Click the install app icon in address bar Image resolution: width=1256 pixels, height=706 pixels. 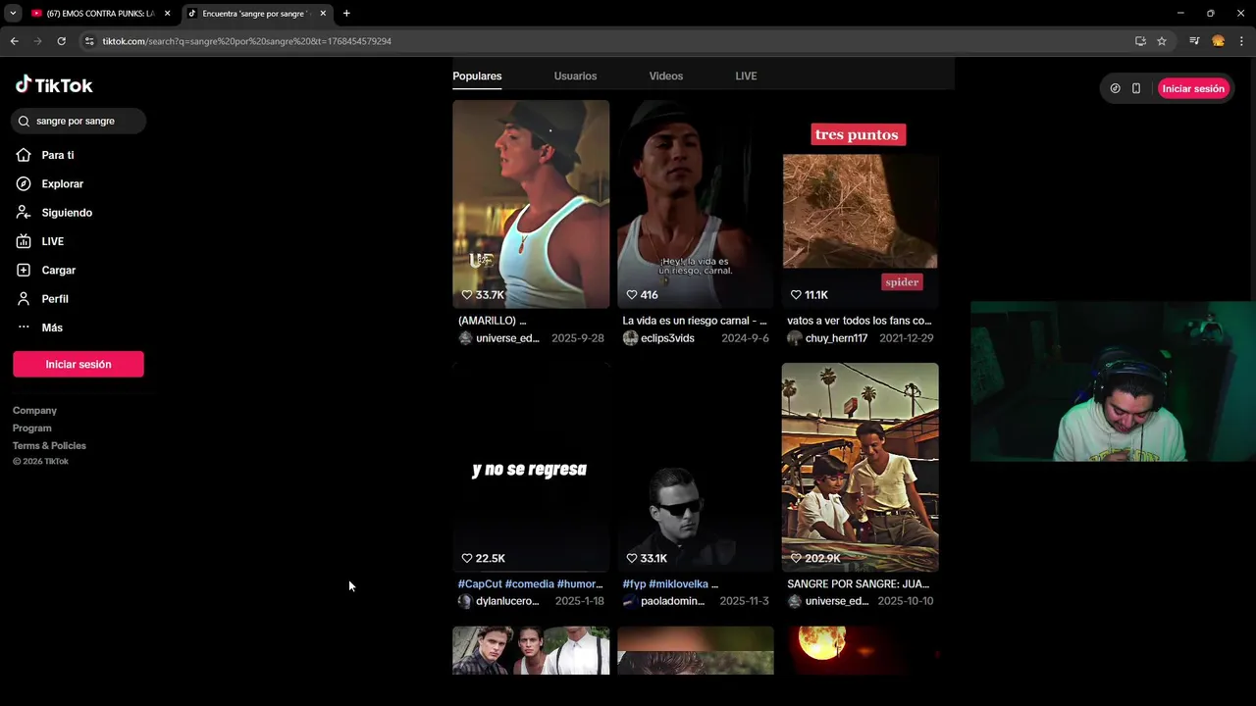1140,41
